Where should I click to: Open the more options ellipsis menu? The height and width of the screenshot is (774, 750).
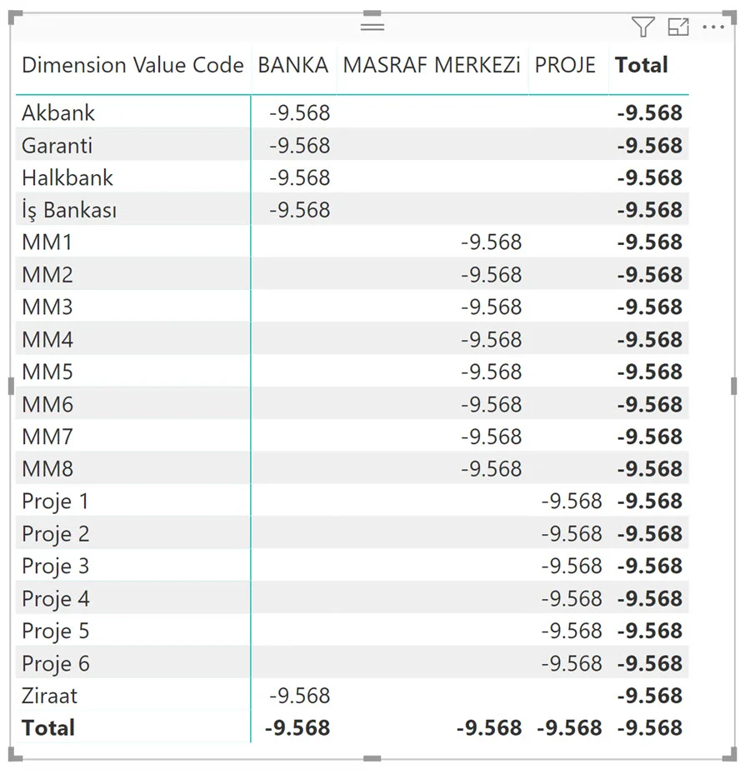pos(714,27)
